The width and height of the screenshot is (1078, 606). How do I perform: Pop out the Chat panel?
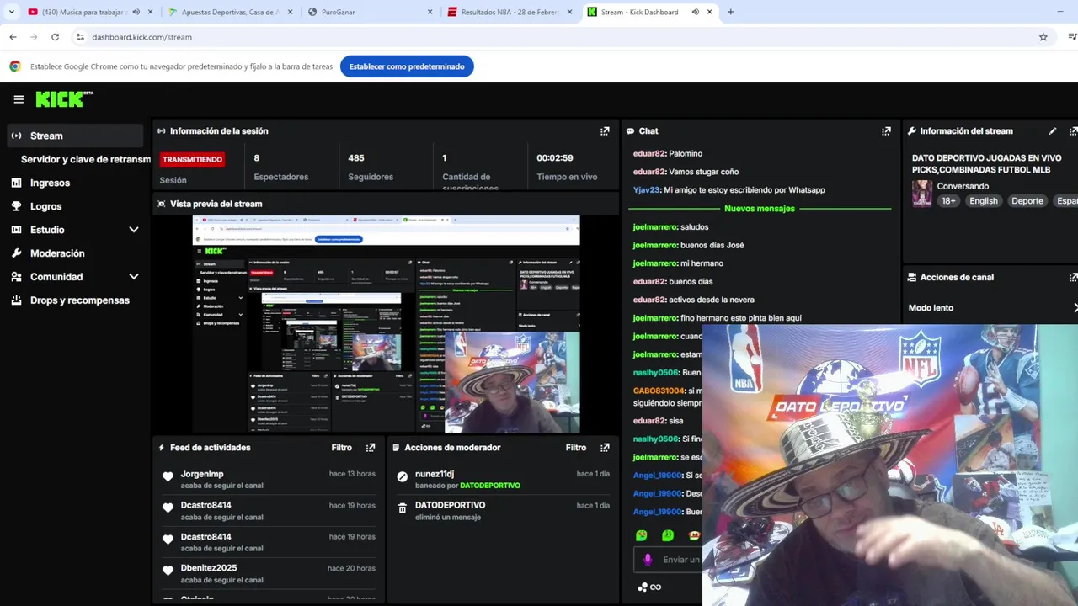886,131
